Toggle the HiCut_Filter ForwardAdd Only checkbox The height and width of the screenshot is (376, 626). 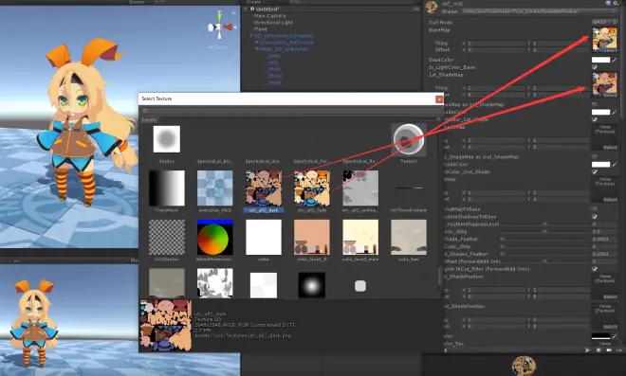(595, 269)
